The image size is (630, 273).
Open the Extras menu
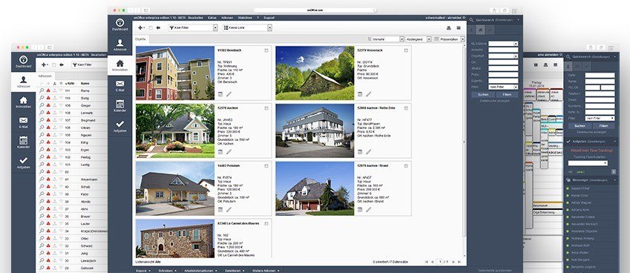click(x=212, y=18)
